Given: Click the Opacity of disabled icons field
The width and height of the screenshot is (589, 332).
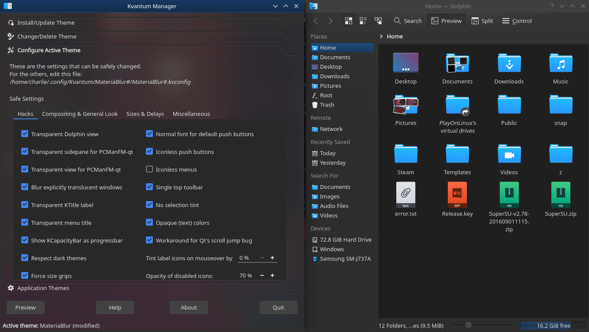Looking at the screenshot, I should point(248,275).
